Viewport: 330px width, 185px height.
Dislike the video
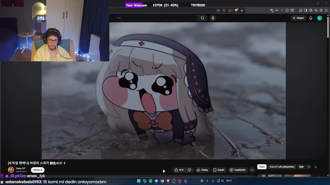(x=189, y=170)
